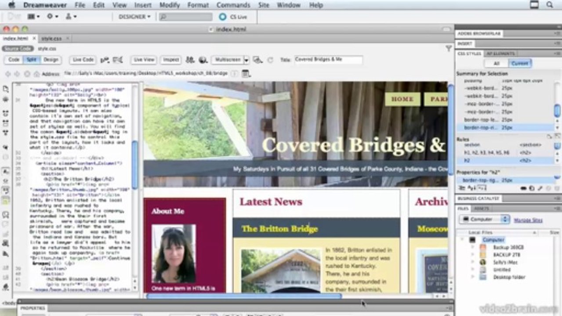Open the Apple menu
This screenshot has height=316, width=562.
click(12, 5)
